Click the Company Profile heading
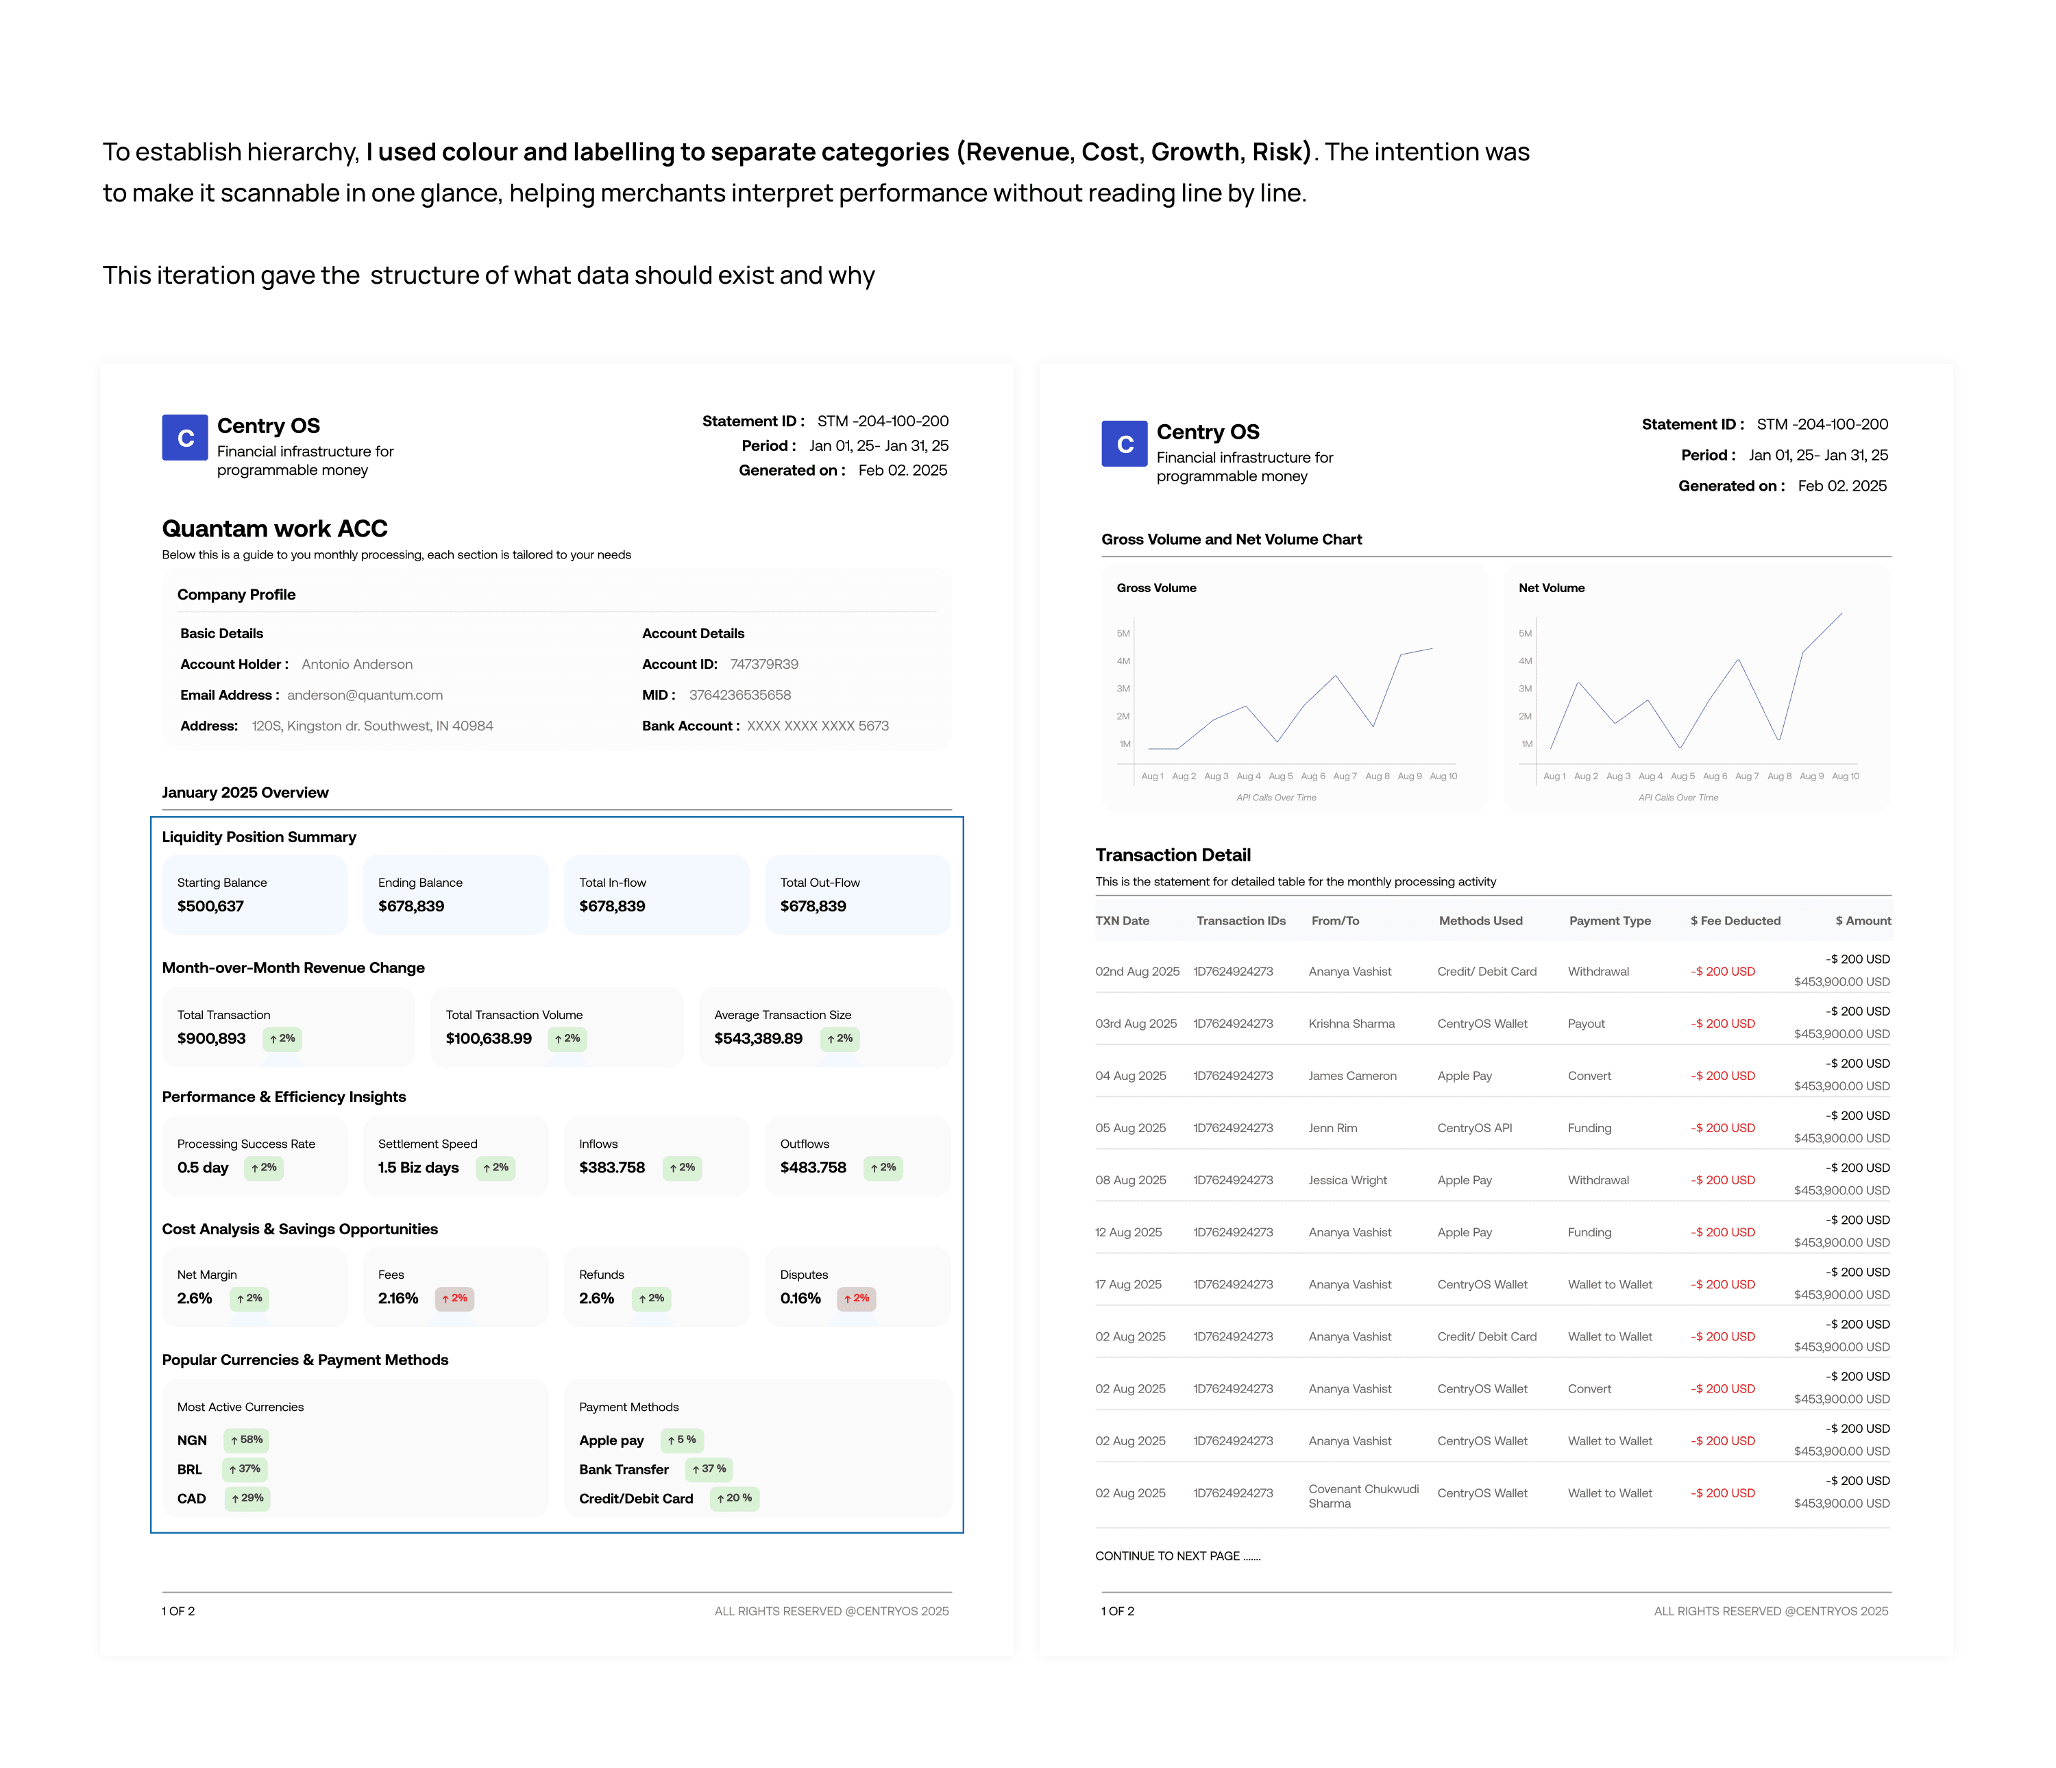 click(x=236, y=594)
